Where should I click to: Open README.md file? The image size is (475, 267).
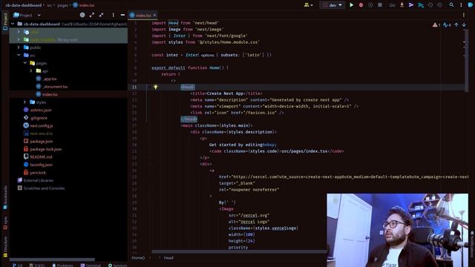point(38,156)
